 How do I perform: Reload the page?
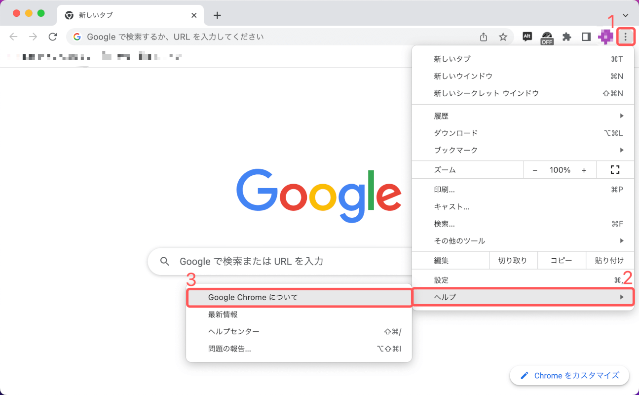tap(52, 37)
